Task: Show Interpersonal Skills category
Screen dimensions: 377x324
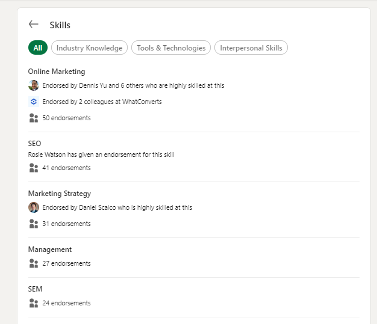Action: click(251, 48)
